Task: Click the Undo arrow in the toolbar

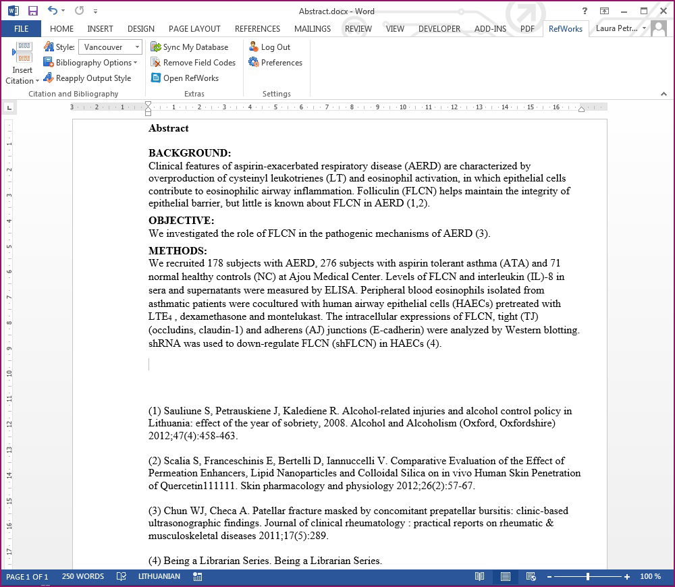Action: (x=53, y=11)
